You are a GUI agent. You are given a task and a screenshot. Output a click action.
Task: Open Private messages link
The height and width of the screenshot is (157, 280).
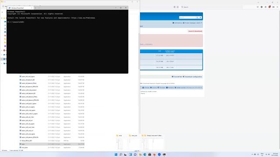click(189, 23)
